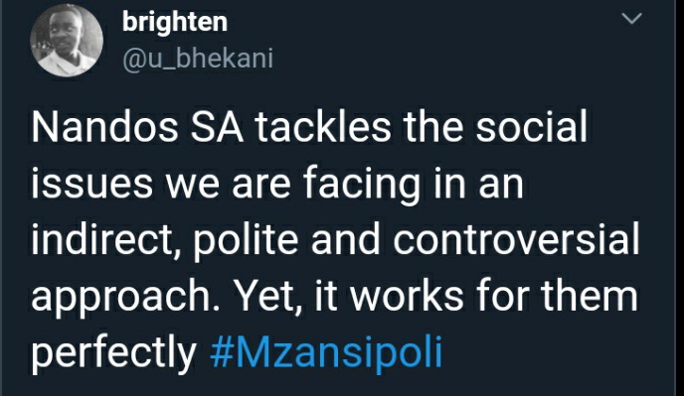Image resolution: width=684 pixels, height=396 pixels.
Task: Click the word 'social' in the tweet
Action: click(531, 127)
